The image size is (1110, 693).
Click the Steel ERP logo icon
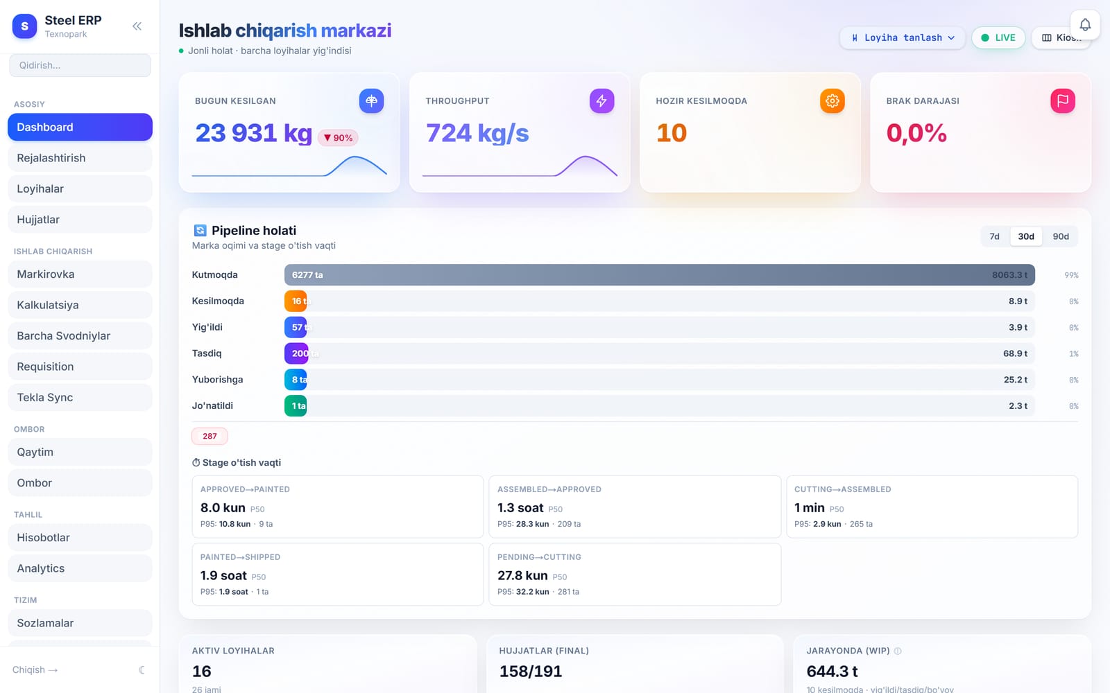(x=25, y=26)
